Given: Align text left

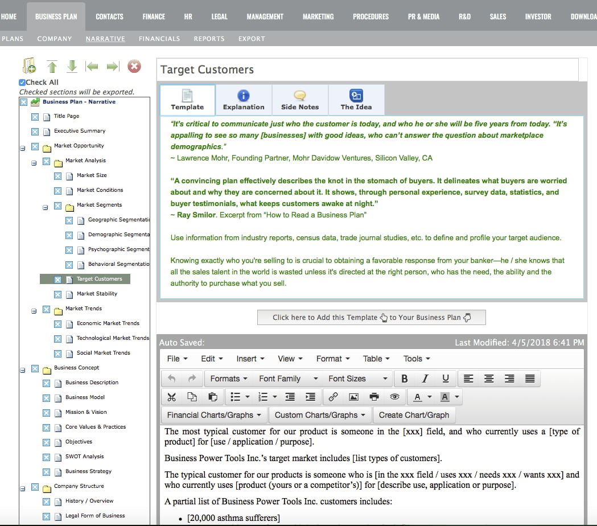Looking at the screenshot, I should pyautogui.click(x=468, y=379).
